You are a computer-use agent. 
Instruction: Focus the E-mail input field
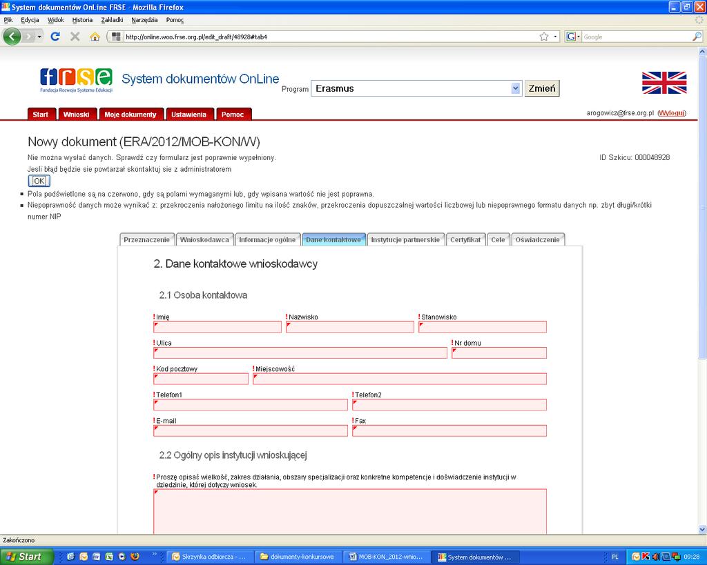(250, 430)
